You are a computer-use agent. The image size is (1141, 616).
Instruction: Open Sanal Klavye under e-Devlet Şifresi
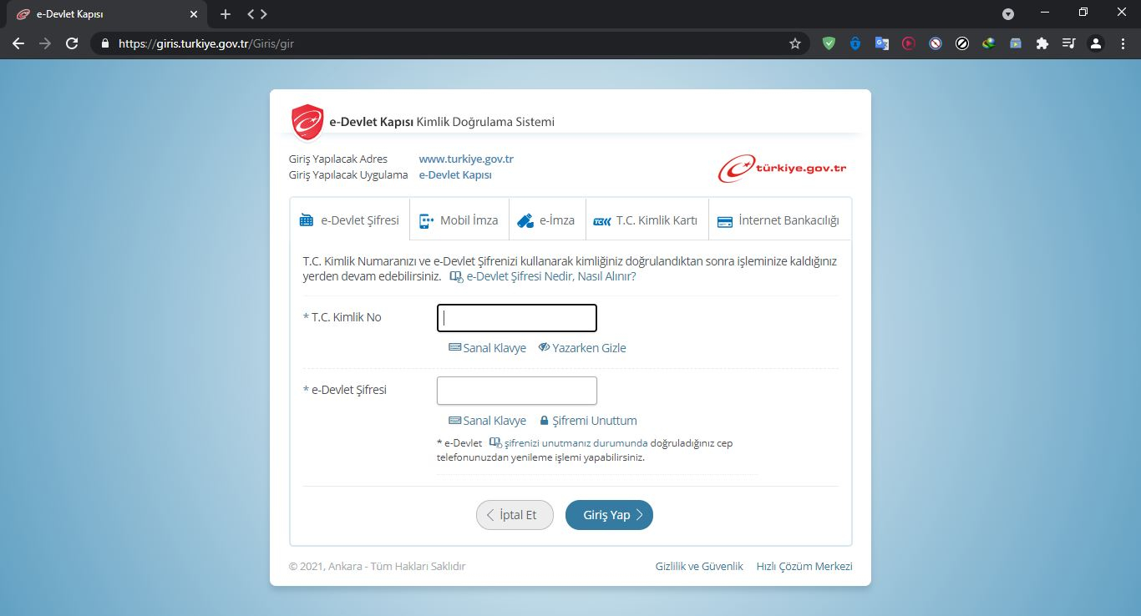488,421
